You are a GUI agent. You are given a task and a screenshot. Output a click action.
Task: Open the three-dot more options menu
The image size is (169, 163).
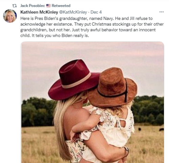pos(162,12)
